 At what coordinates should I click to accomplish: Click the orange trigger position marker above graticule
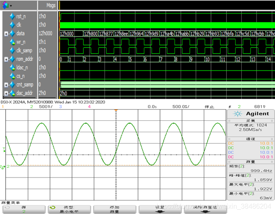tap(116, 110)
